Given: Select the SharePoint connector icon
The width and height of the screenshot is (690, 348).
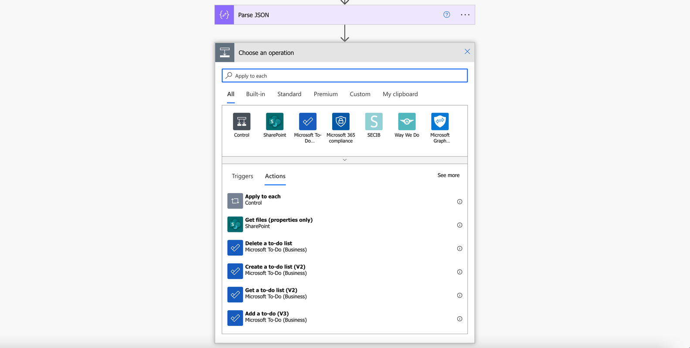Looking at the screenshot, I should pyautogui.click(x=275, y=121).
